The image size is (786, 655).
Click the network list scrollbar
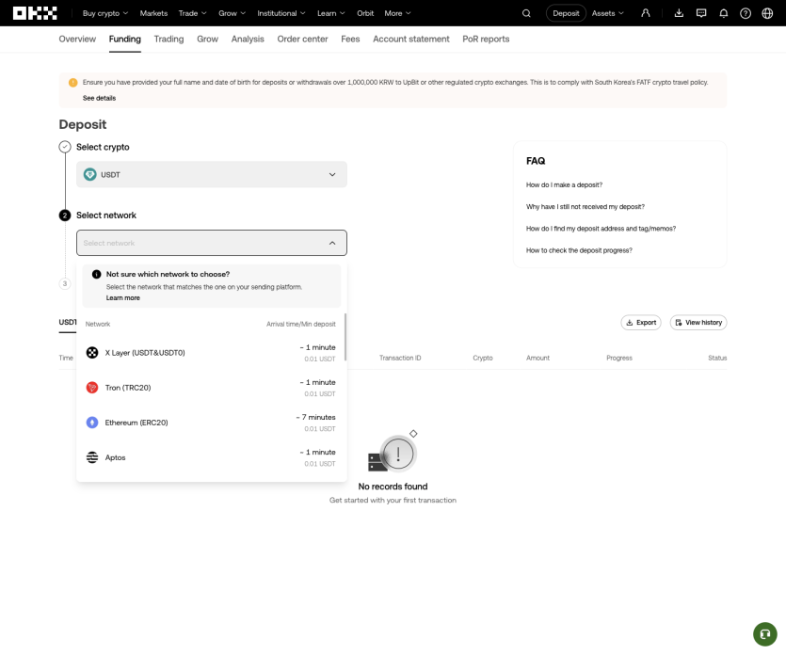point(345,337)
